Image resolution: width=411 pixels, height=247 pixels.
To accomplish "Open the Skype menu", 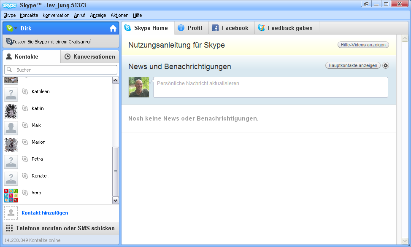I will [x=10, y=15].
